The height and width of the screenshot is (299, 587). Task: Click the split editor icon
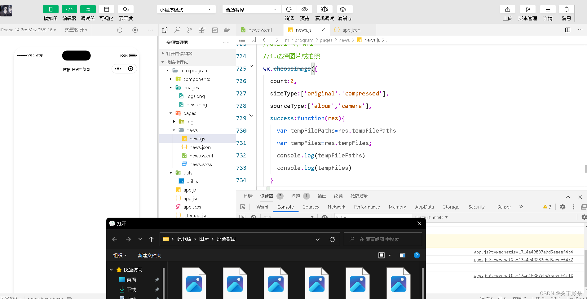(x=568, y=30)
